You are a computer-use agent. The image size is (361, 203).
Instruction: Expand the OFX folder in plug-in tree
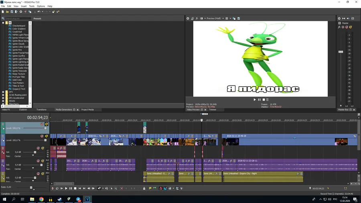coord(3,92)
